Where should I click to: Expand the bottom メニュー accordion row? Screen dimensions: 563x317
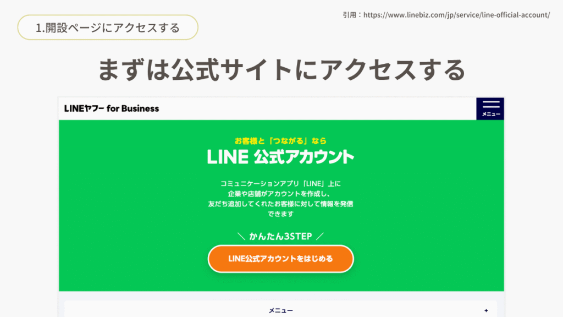point(281,309)
